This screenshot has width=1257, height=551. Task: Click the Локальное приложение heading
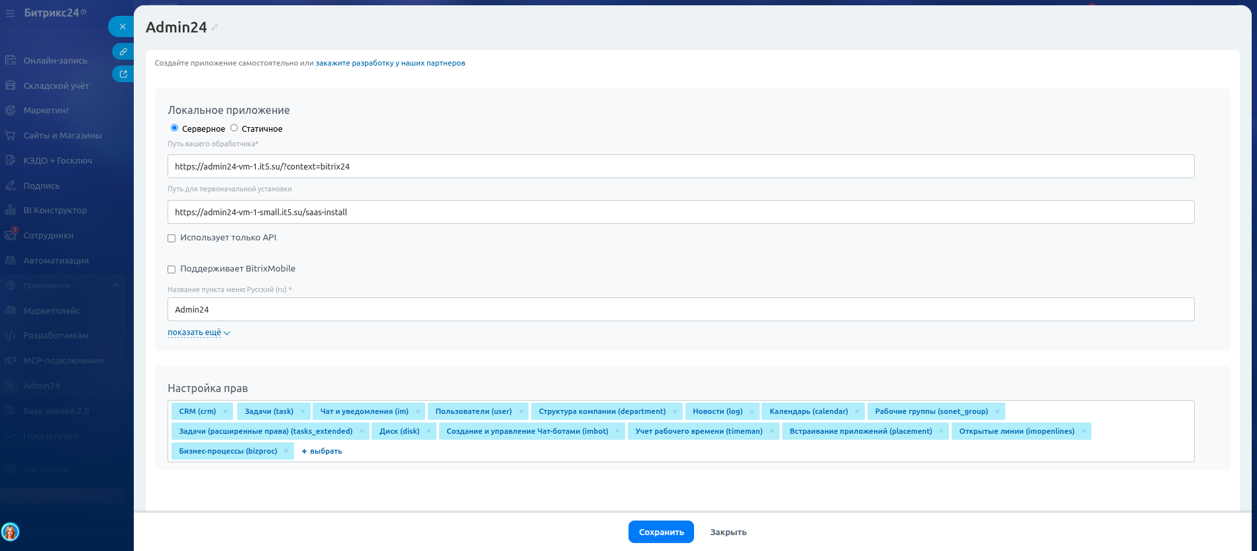pyautogui.click(x=228, y=110)
